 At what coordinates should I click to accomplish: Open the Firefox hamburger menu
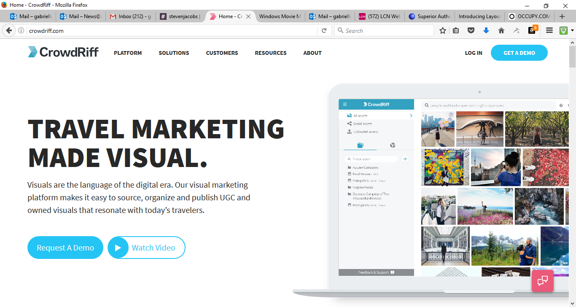coord(549,30)
